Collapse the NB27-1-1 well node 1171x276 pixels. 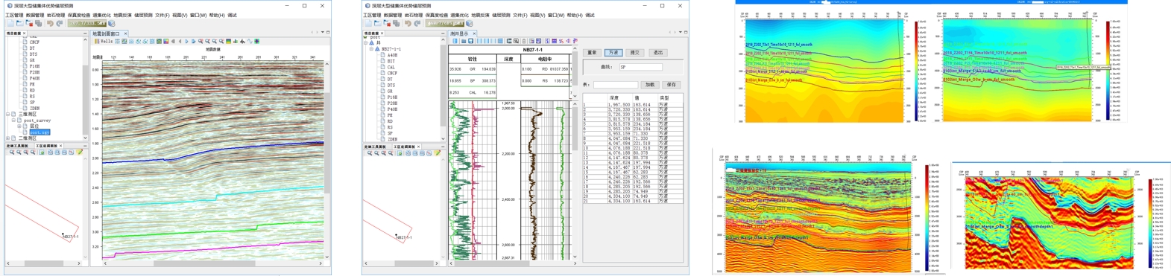(x=371, y=49)
